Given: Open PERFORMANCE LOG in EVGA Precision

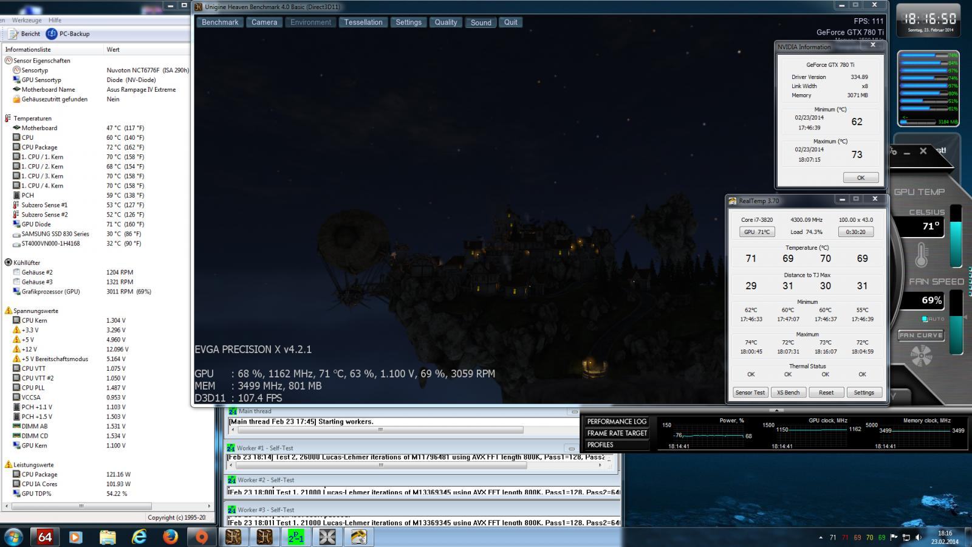Looking at the screenshot, I should pyautogui.click(x=617, y=422).
